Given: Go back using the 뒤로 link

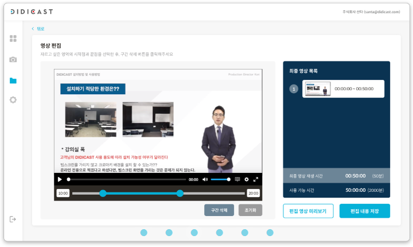Looking at the screenshot, I should (x=38, y=29).
